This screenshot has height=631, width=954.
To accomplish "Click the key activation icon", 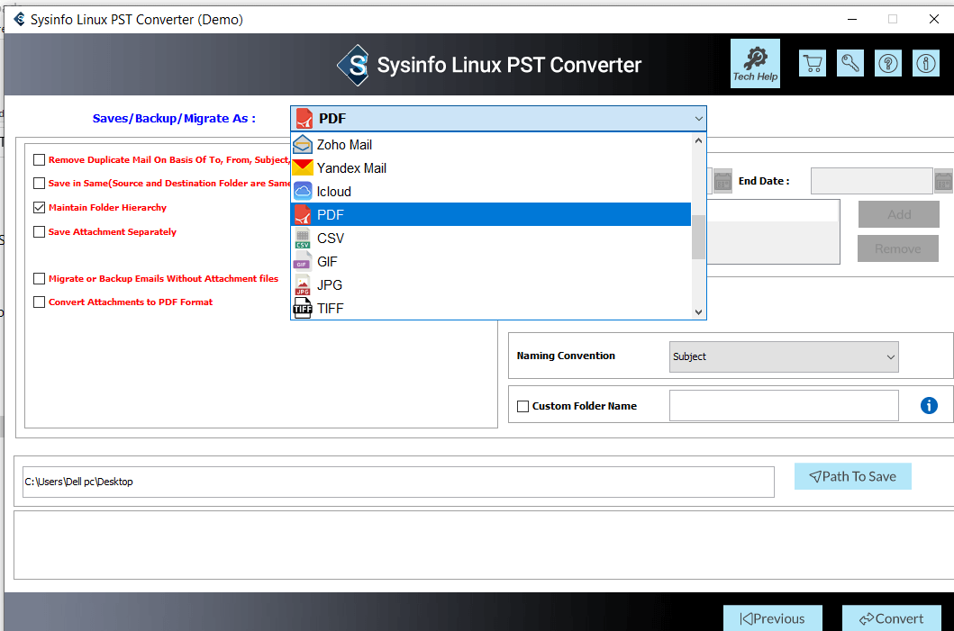I will 850,64.
